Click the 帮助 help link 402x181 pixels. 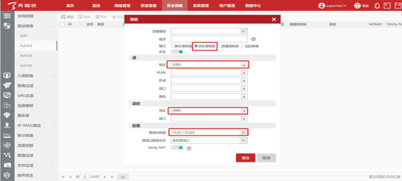tap(362, 5)
